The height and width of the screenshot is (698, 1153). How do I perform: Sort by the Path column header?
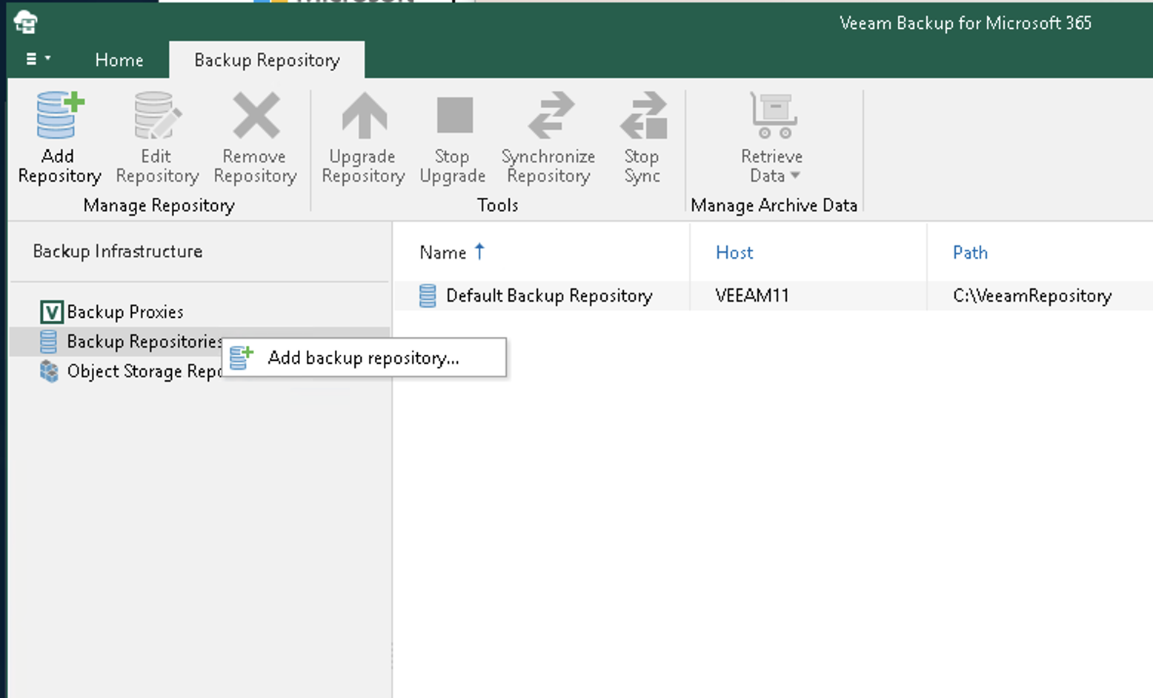coord(970,253)
